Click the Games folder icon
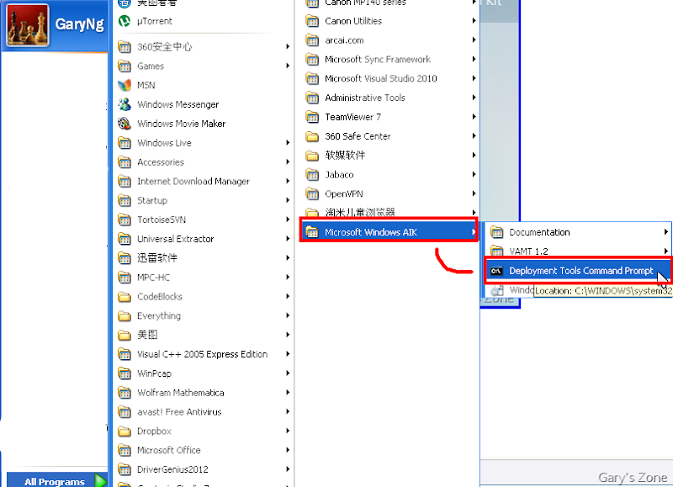The width and height of the screenshot is (673, 487). pyautogui.click(x=125, y=66)
